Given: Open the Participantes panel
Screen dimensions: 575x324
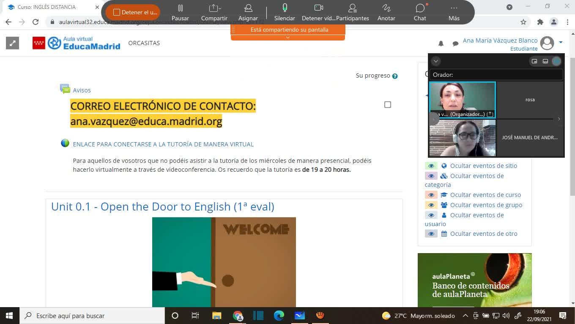Looking at the screenshot, I should 353,12.
